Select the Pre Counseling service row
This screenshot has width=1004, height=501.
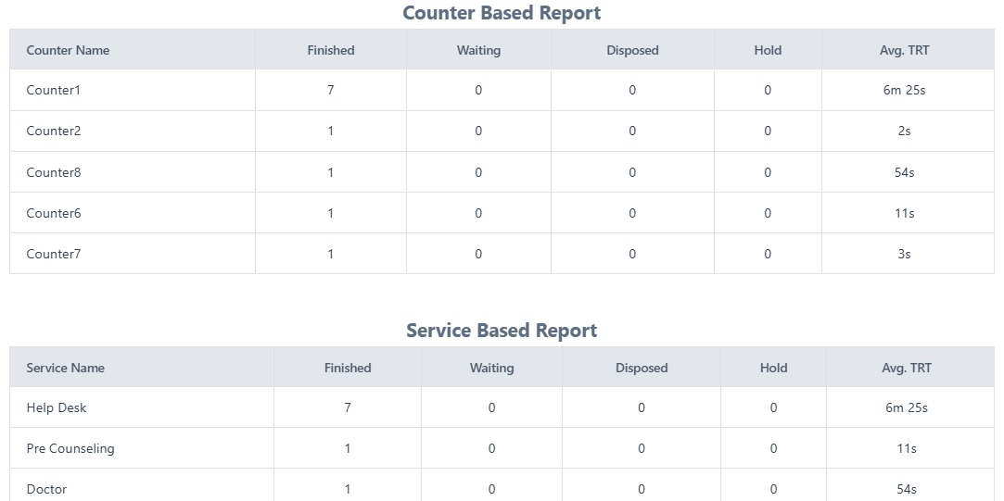(70, 448)
